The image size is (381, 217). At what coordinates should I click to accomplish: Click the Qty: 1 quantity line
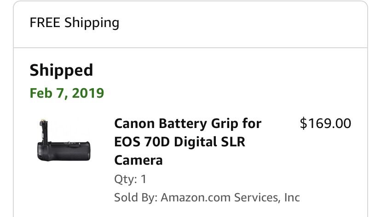(x=130, y=179)
